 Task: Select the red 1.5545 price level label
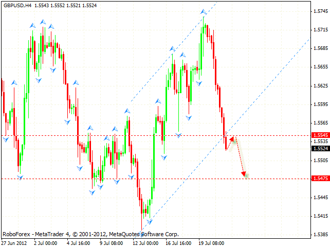[x=320, y=136]
